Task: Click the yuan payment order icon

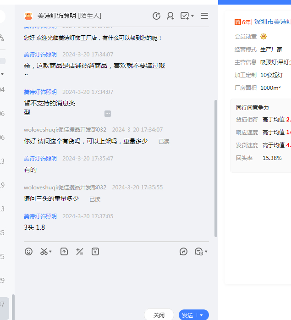Action: [x=95, y=251]
